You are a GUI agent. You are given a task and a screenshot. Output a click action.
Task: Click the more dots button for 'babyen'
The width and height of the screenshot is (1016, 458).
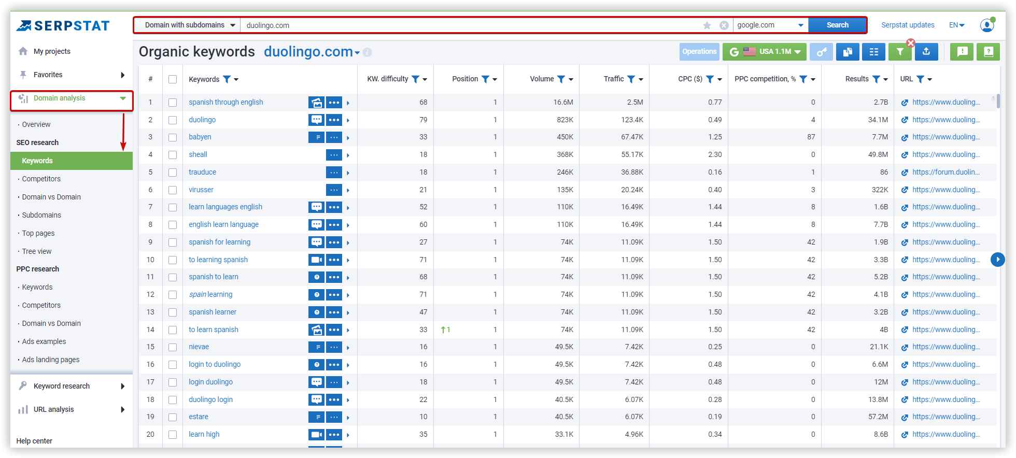tap(334, 137)
